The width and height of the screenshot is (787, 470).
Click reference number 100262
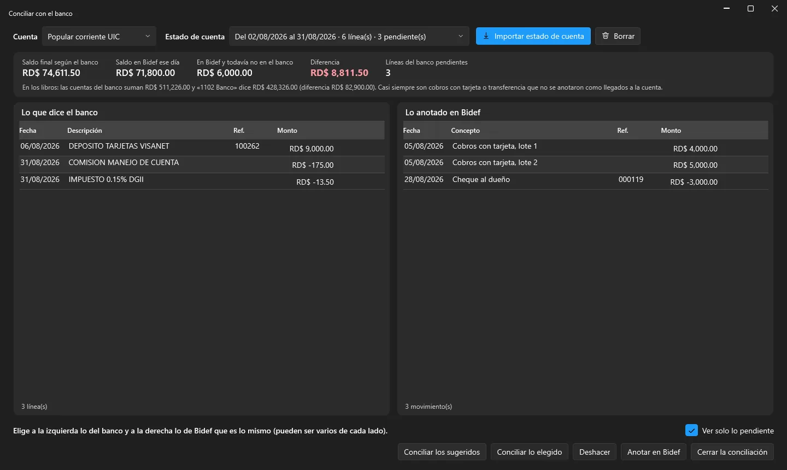[x=247, y=146]
